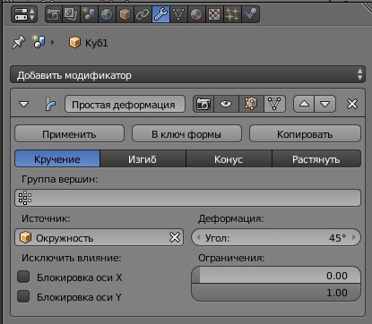This screenshot has height=324, width=372.
Task: Click the Группа вершин field
Action: (x=187, y=198)
